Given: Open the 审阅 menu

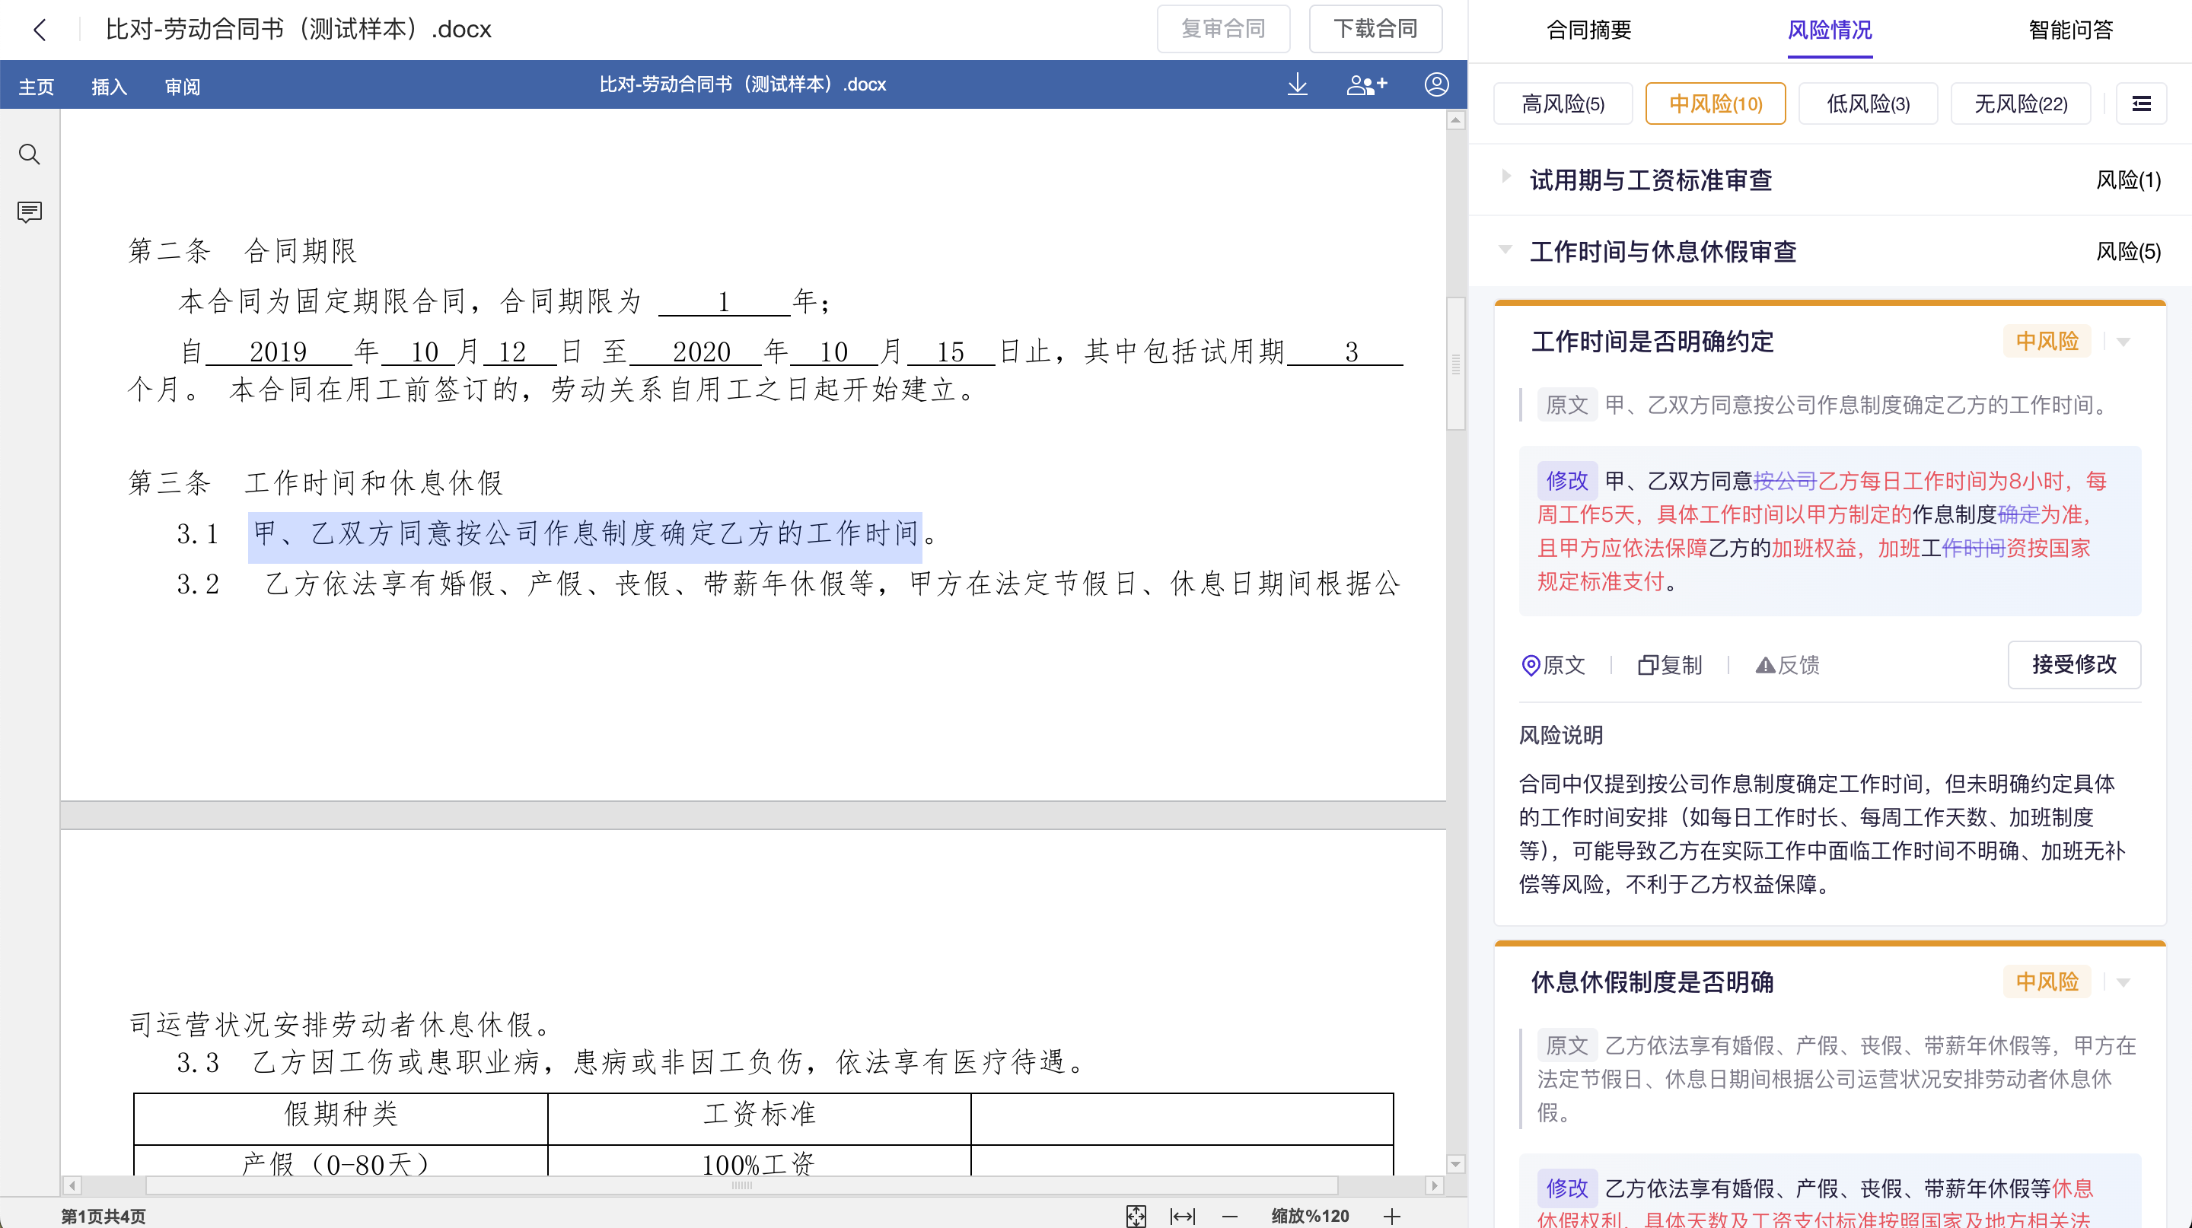Looking at the screenshot, I should [x=182, y=87].
